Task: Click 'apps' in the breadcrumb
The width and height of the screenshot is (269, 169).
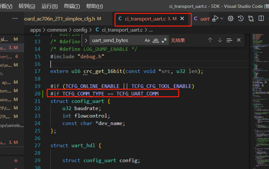Action: (35, 30)
